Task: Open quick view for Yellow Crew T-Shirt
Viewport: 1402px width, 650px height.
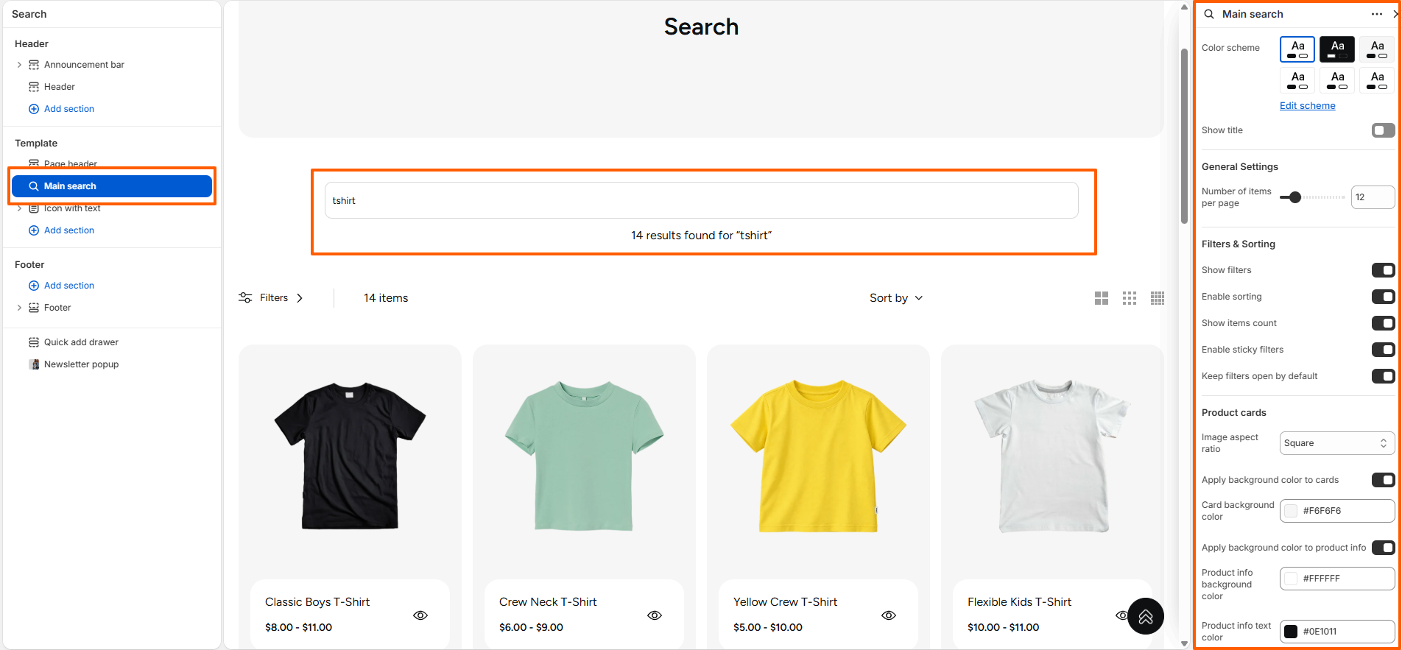Action: coord(889,615)
